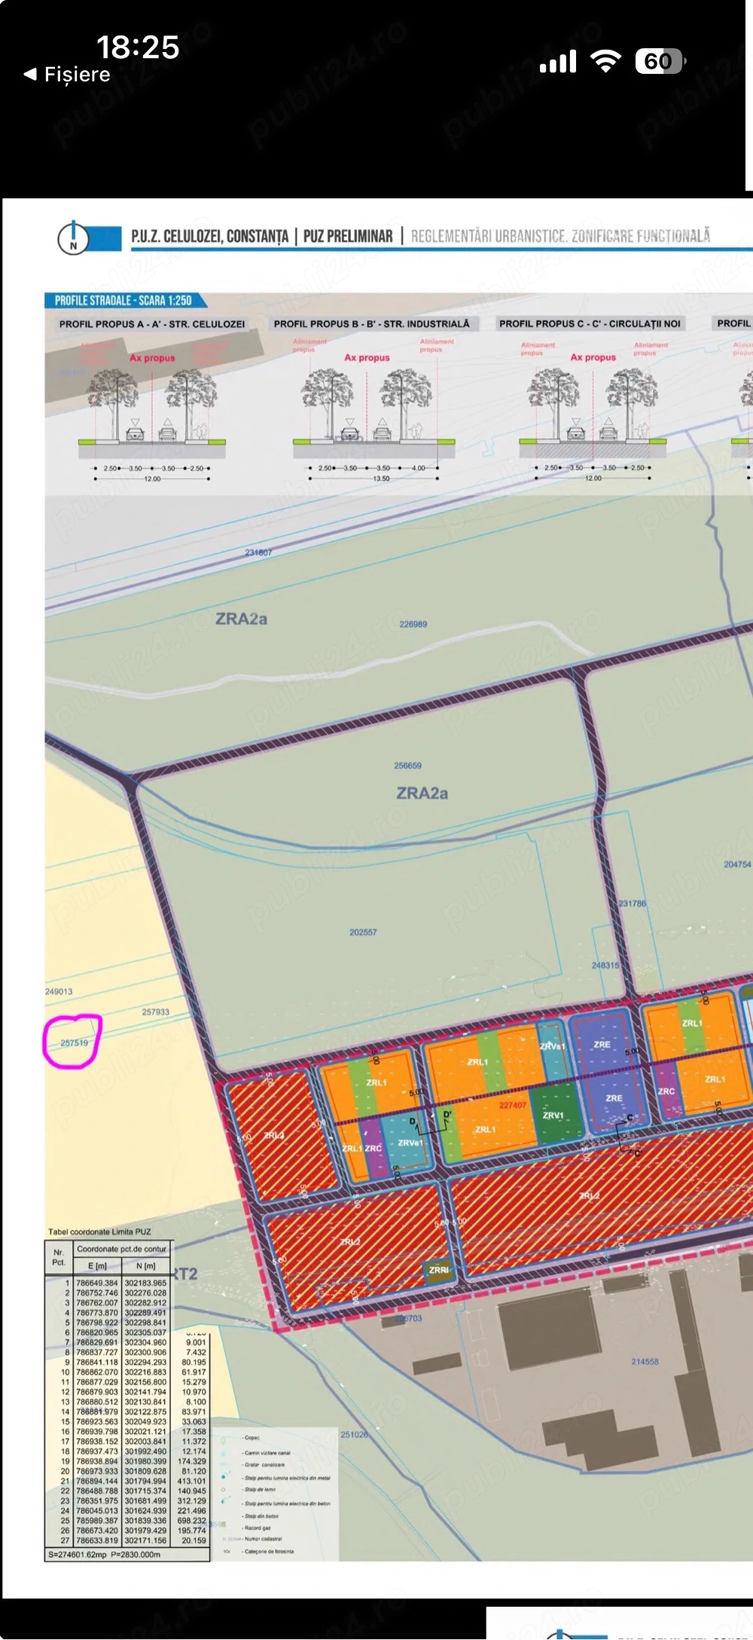Click parcel number 214558 near the buildings

(x=645, y=1362)
